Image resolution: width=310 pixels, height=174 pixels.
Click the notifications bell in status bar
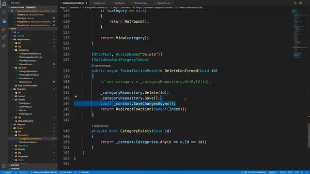pyautogui.click(x=307, y=172)
